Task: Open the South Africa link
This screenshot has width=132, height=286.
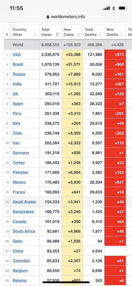Action: 24,231
